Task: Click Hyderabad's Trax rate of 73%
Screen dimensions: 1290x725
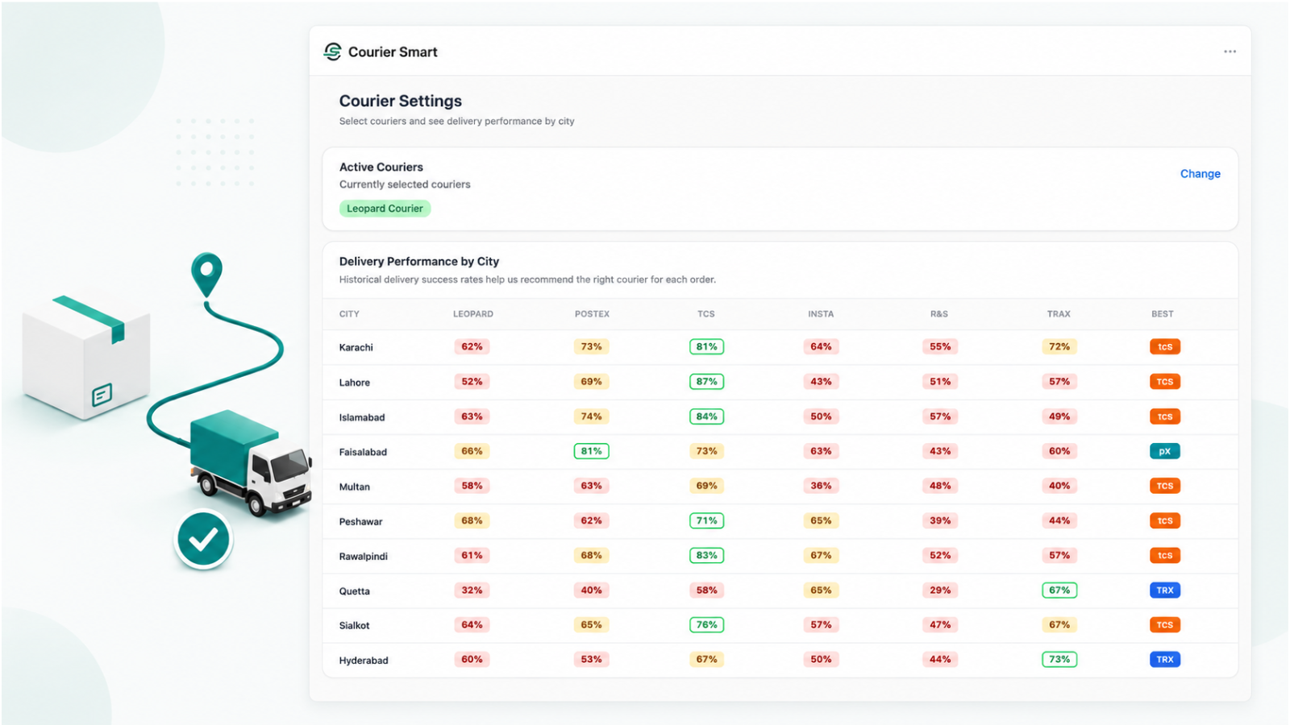Action: [1059, 660]
